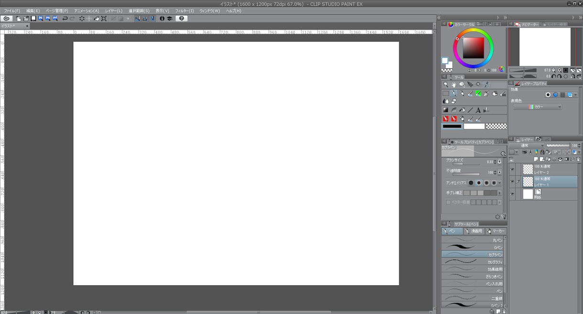Select the ざらつきペン sub tool
The height and width of the screenshot is (314, 583).
[x=472, y=276]
